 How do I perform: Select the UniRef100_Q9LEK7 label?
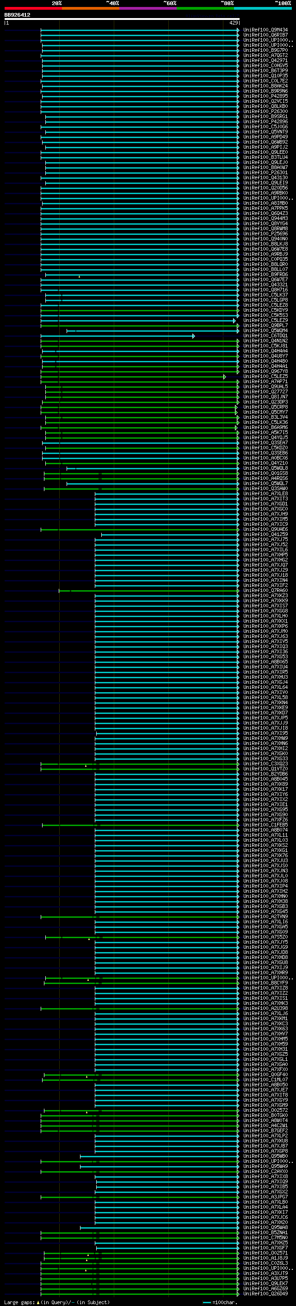point(265,1284)
